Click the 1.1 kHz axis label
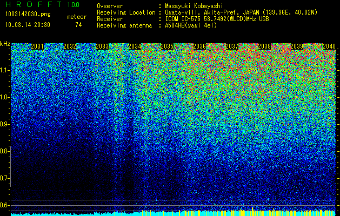This screenshot has width=340, height=216. coord(4,70)
